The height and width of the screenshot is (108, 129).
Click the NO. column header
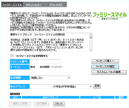point(15,97)
